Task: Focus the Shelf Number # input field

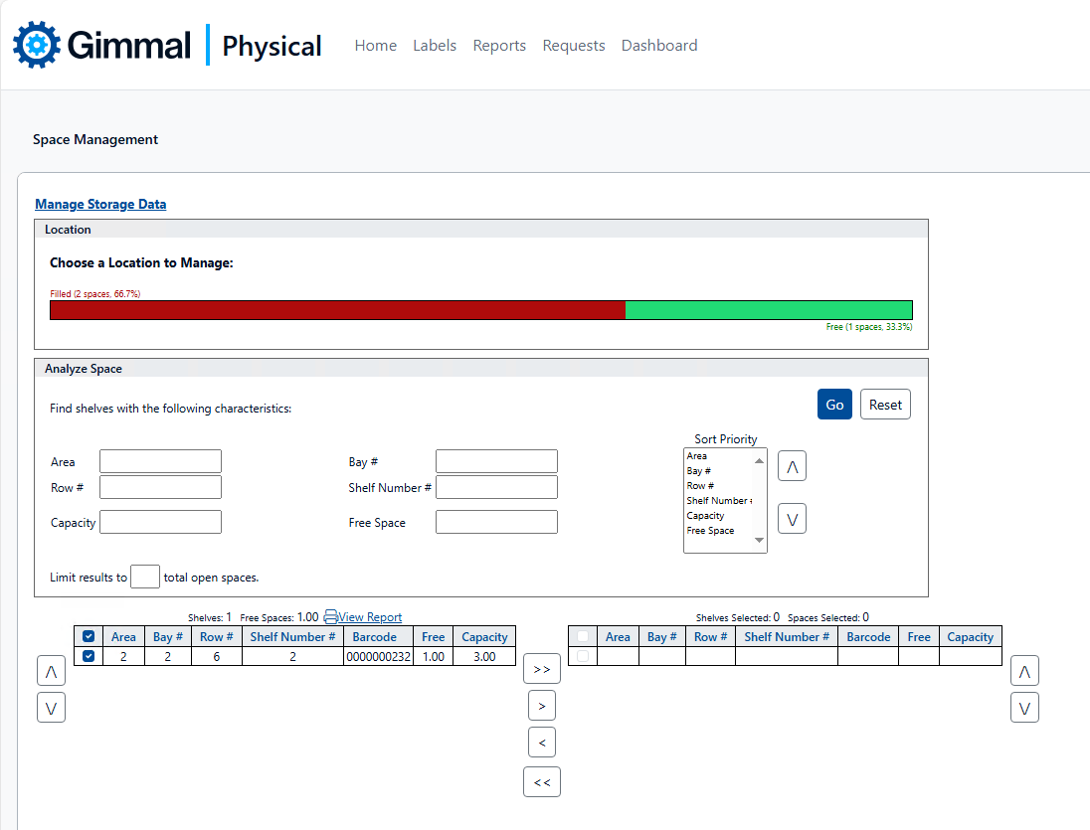Action: pyautogui.click(x=496, y=487)
